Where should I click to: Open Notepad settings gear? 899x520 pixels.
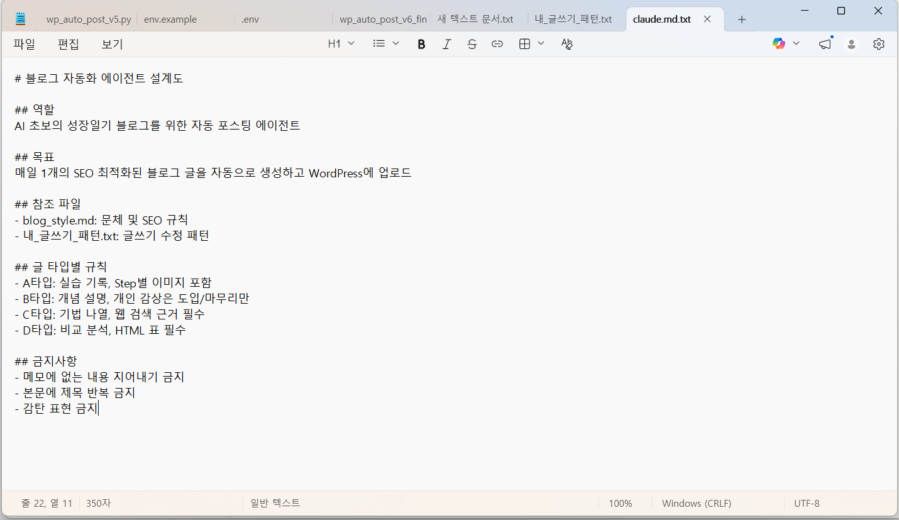click(x=879, y=44)
